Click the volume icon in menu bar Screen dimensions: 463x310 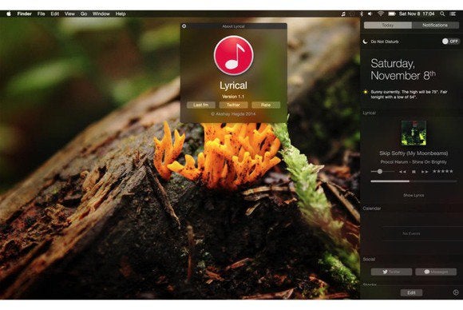coord(370,14)
